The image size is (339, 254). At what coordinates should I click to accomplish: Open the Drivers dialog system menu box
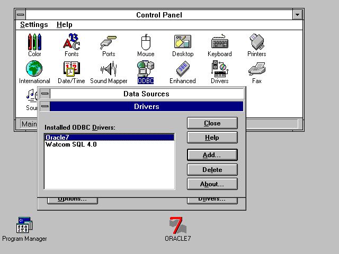[45, 106]
